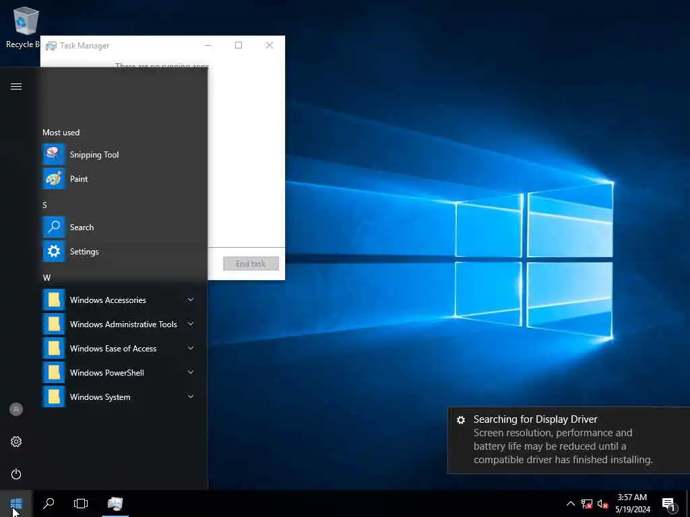Click the Windows System label text
690x517 pixels.
[x=100, y=397]
